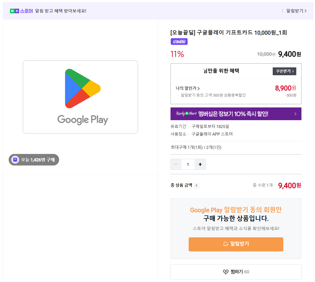Click the 구글플레이 기프트카드 product title

click(x=229, y=32)
